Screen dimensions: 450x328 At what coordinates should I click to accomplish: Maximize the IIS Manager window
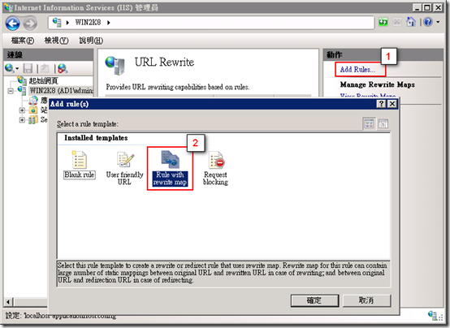point(427,7)
